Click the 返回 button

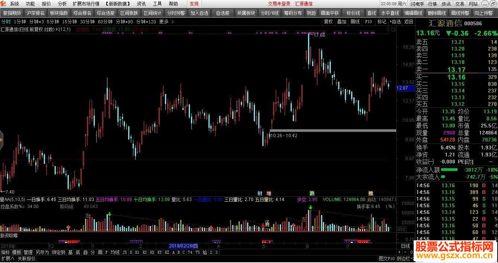[x=408, y=22]
